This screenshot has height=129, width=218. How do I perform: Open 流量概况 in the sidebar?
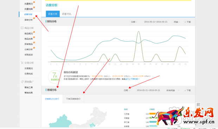click(x=28, y=4)
